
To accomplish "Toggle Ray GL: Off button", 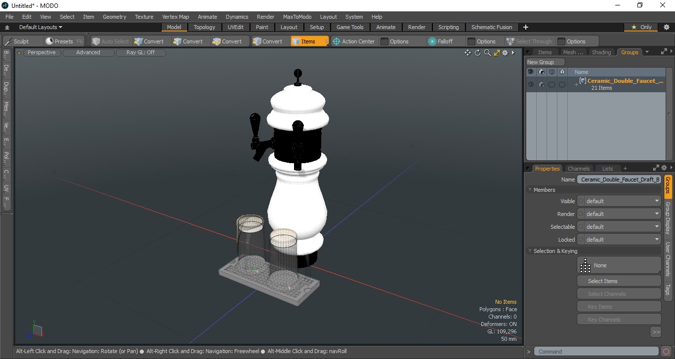I will point(141,52).
